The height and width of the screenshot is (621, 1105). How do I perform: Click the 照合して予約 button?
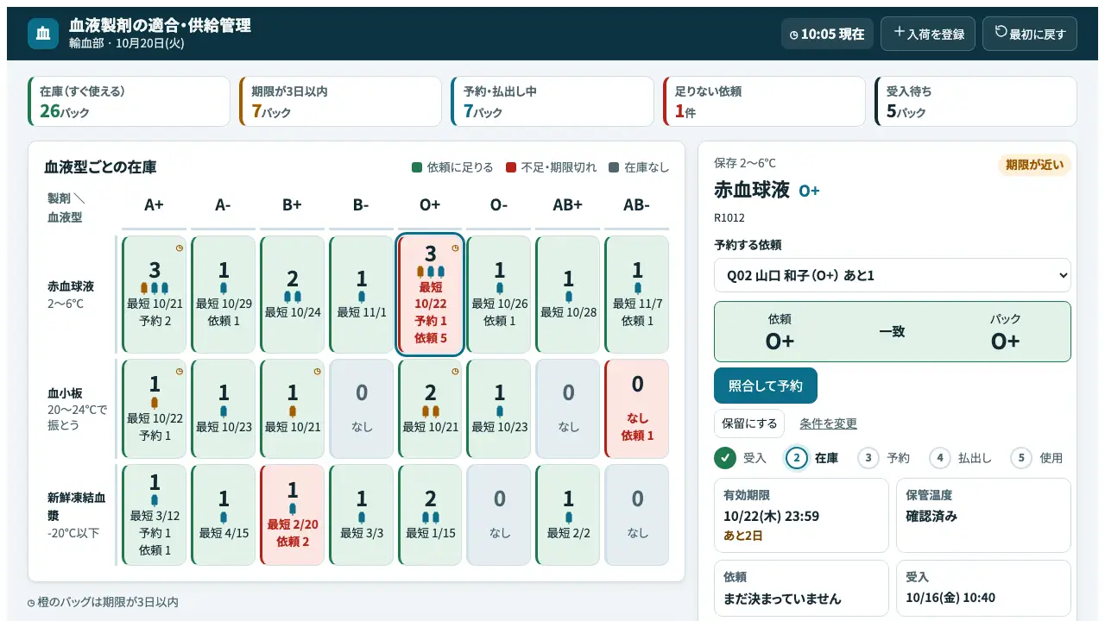(766, 386)
